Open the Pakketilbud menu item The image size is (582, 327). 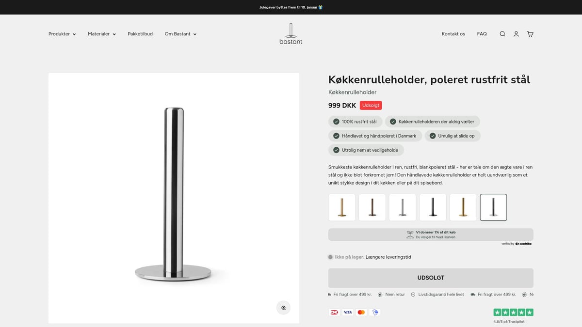(x=140, y=34)
